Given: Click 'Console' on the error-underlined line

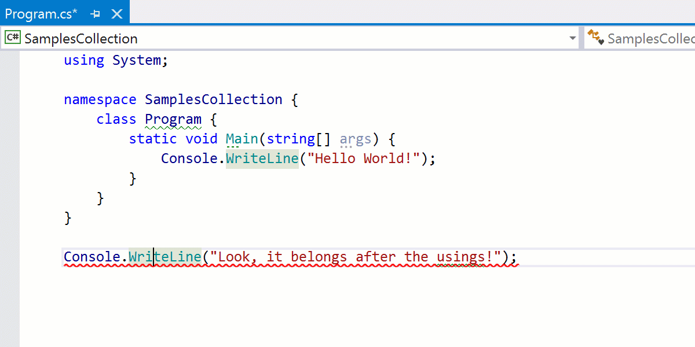Looking at the screenshot, I should (x=92, y=257).
